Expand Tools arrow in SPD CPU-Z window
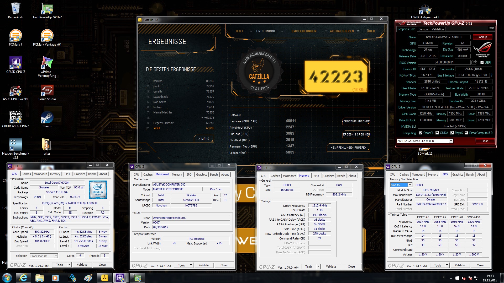Viewport: 504px width, 283px height. [x=447, y=265]
